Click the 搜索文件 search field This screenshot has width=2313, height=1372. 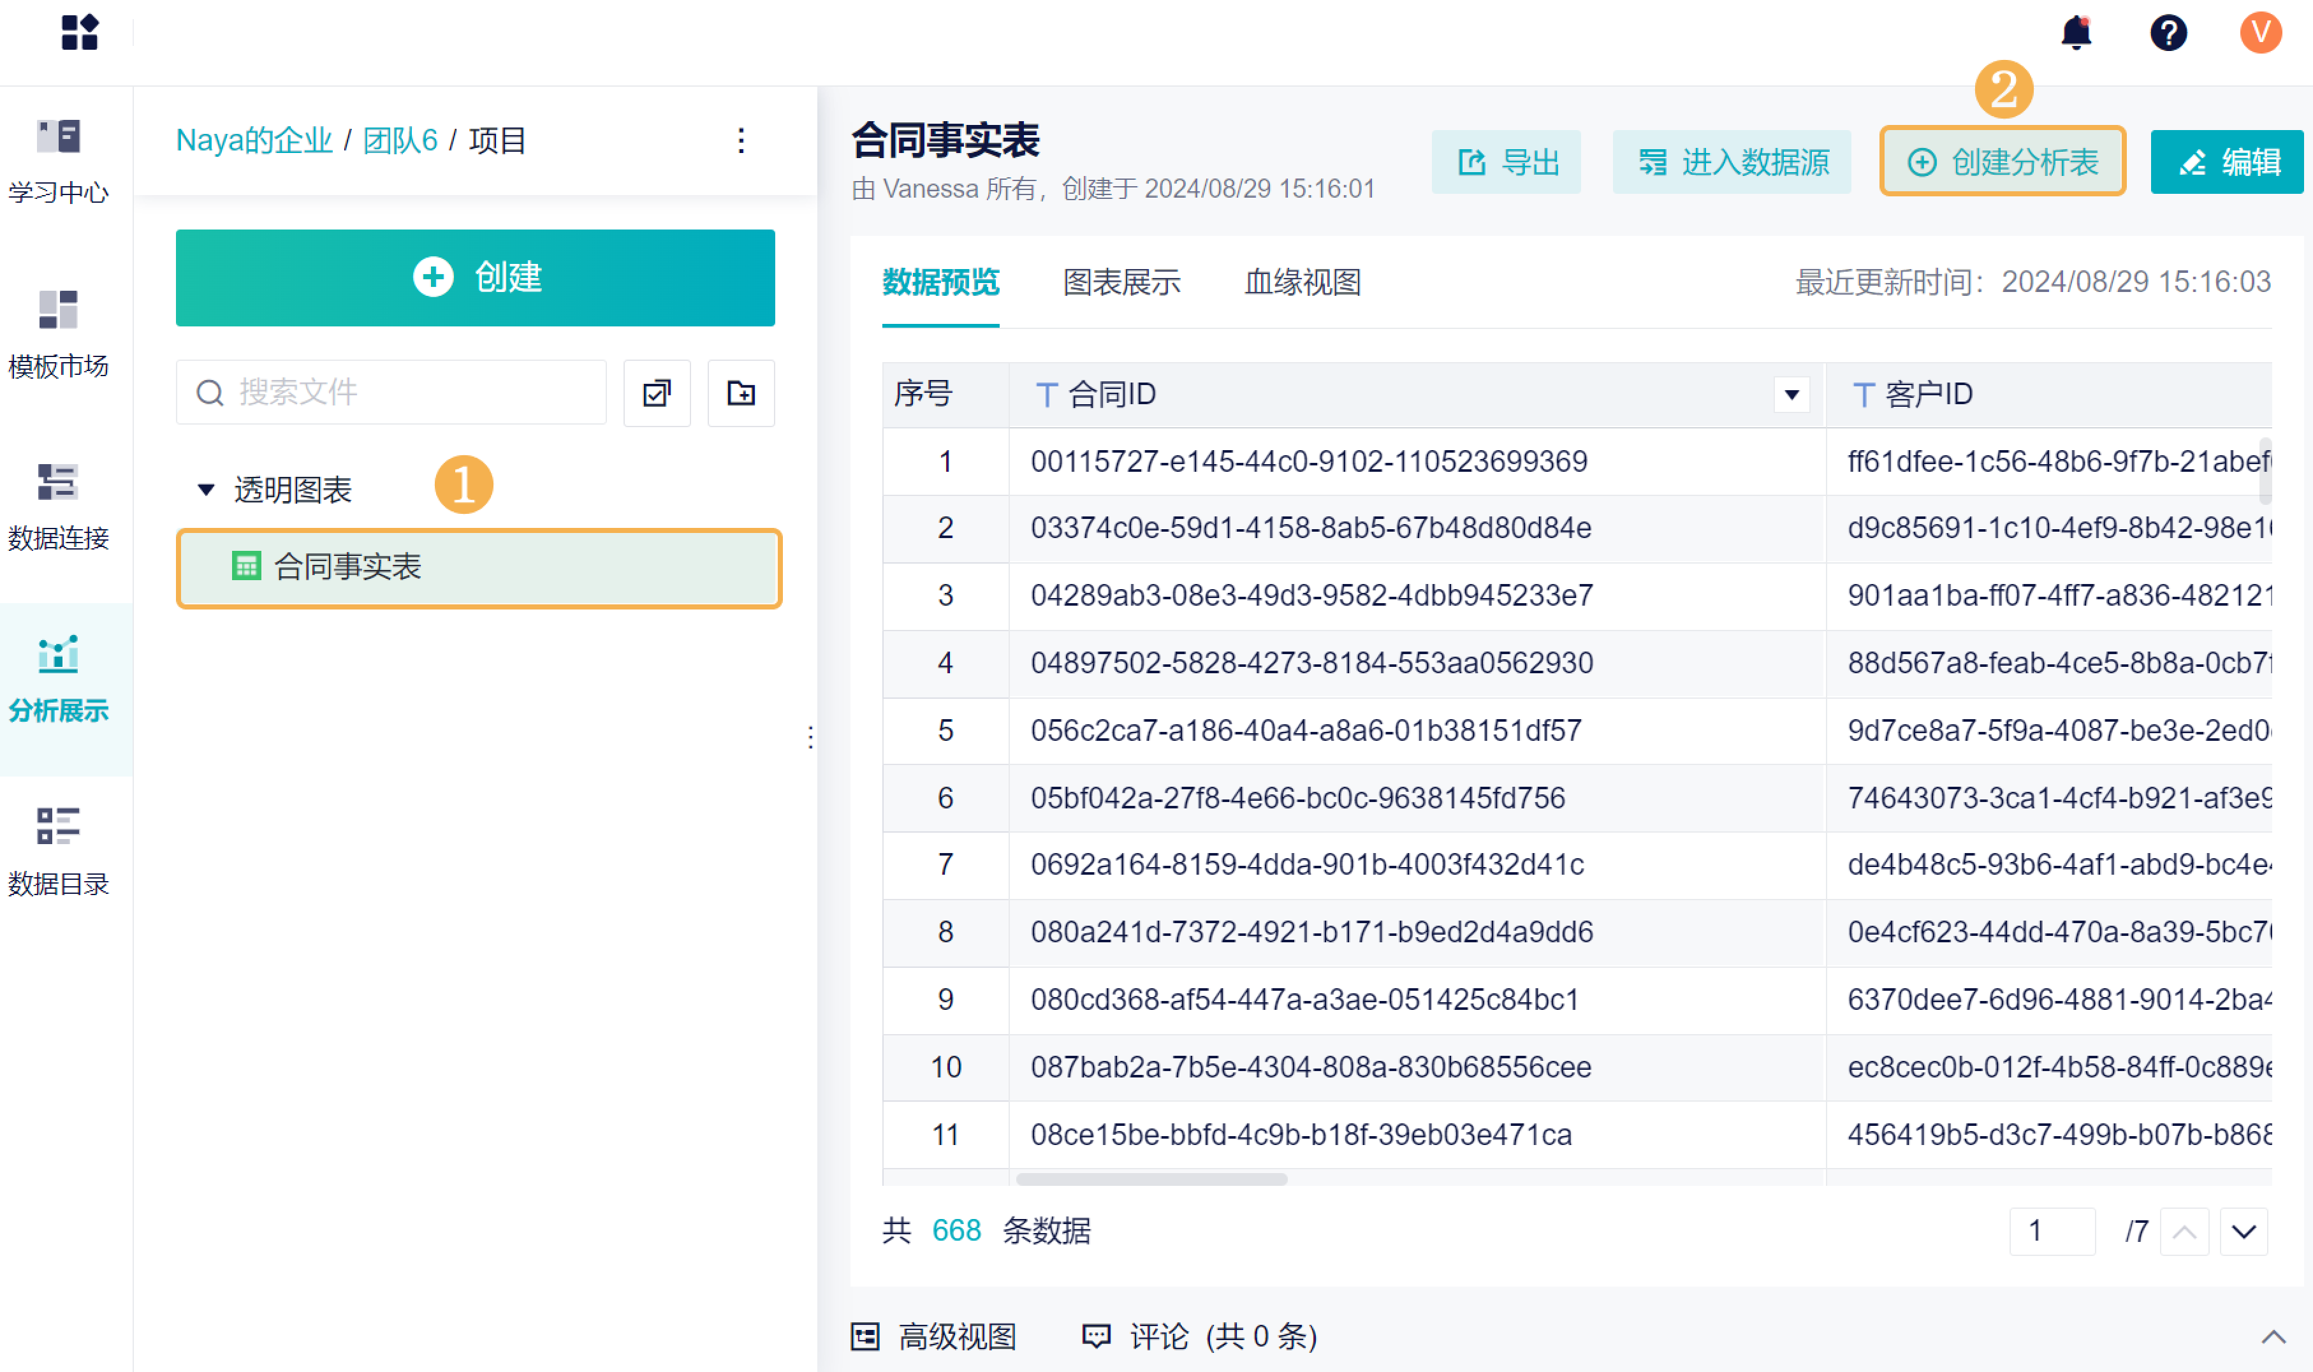point(391,393)
